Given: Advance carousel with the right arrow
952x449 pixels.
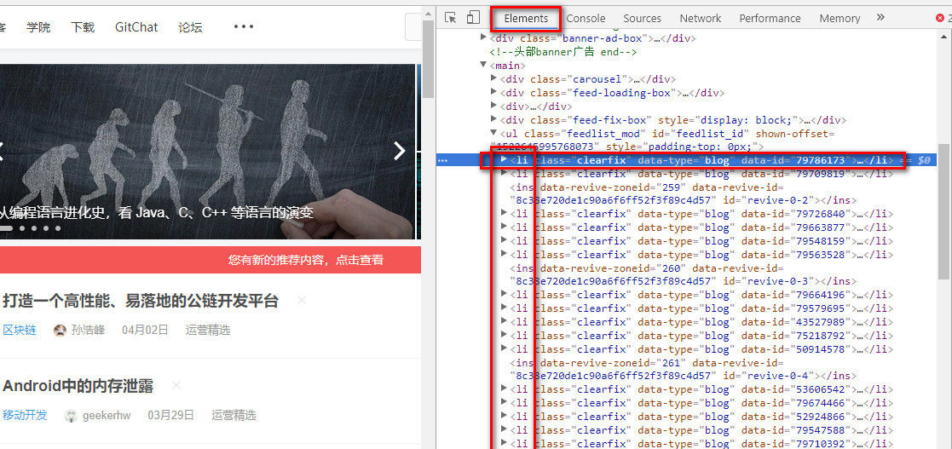Looking at the screenshot, I should pos(399,151).
